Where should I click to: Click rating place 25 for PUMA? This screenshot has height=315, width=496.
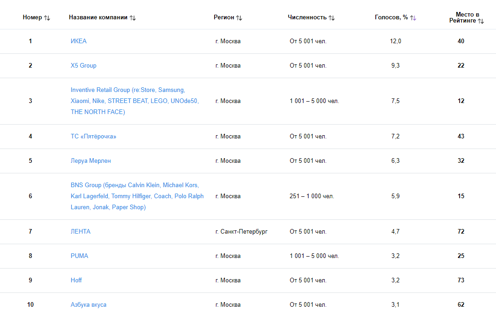tap(461, 256)
